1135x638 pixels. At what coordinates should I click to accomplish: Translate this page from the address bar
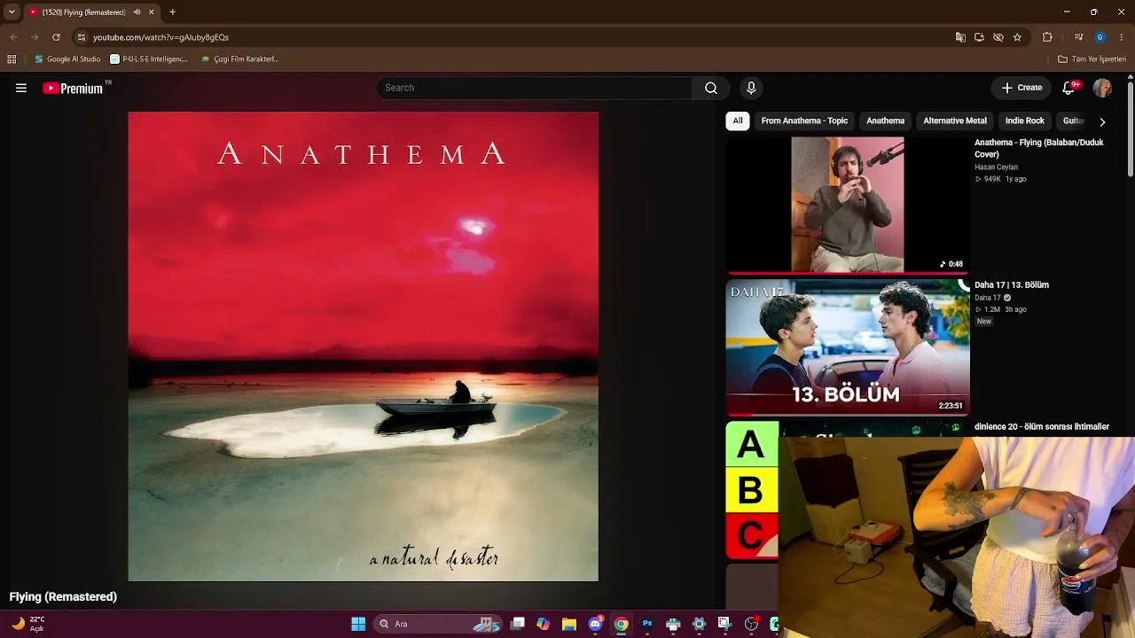click(x=960, y=37)
